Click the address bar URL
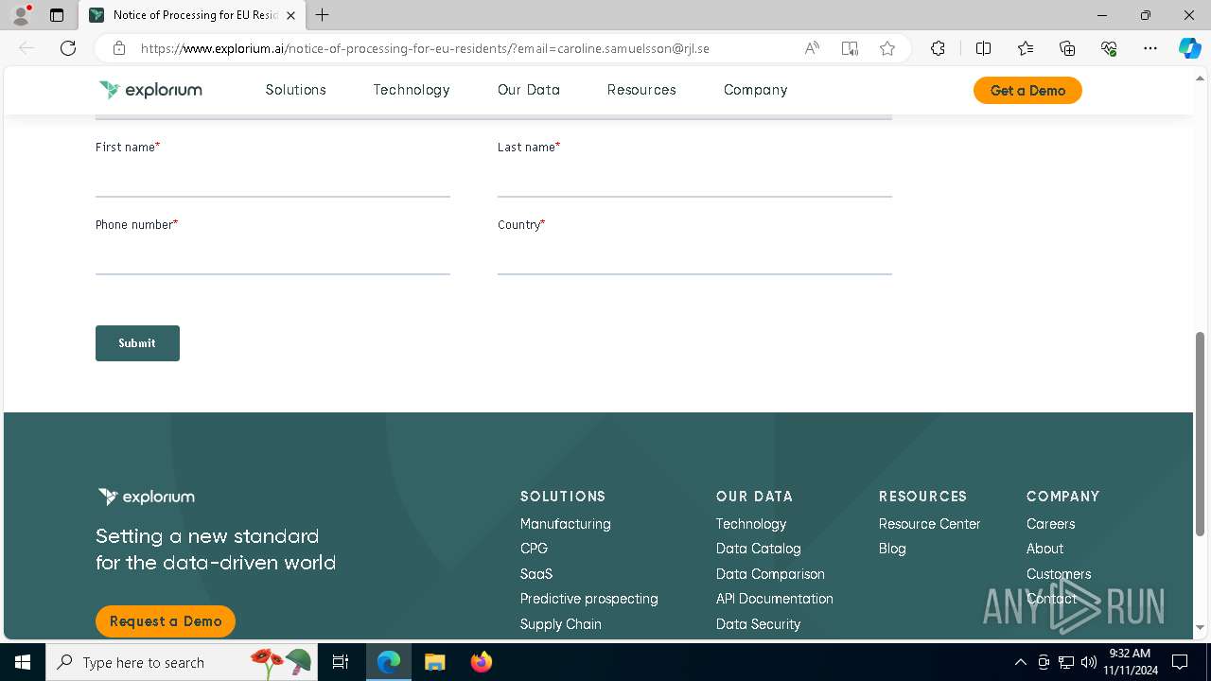The width and height of the screenshot is (1211, 681). click(x=425, y=48)
